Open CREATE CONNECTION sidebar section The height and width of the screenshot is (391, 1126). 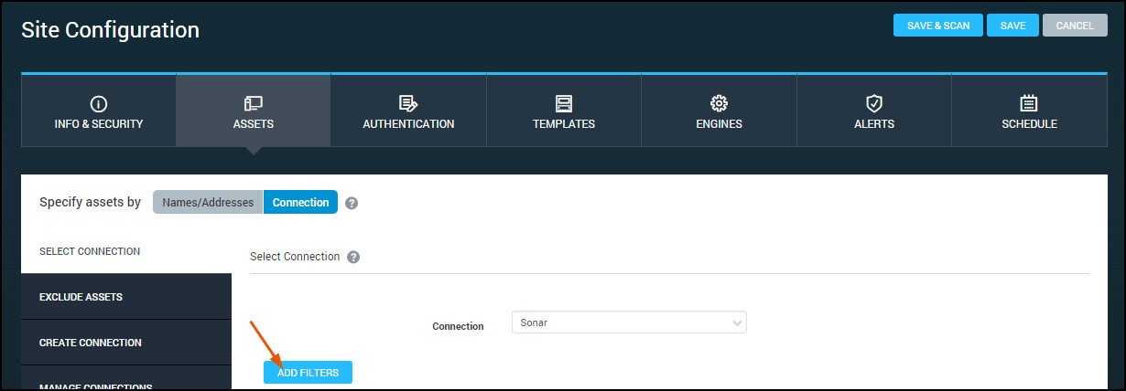tap(126, 343)
